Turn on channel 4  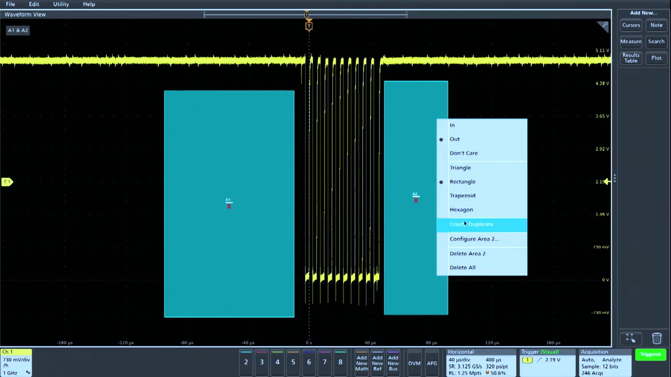pyautogui.click(x=277, y=362)
